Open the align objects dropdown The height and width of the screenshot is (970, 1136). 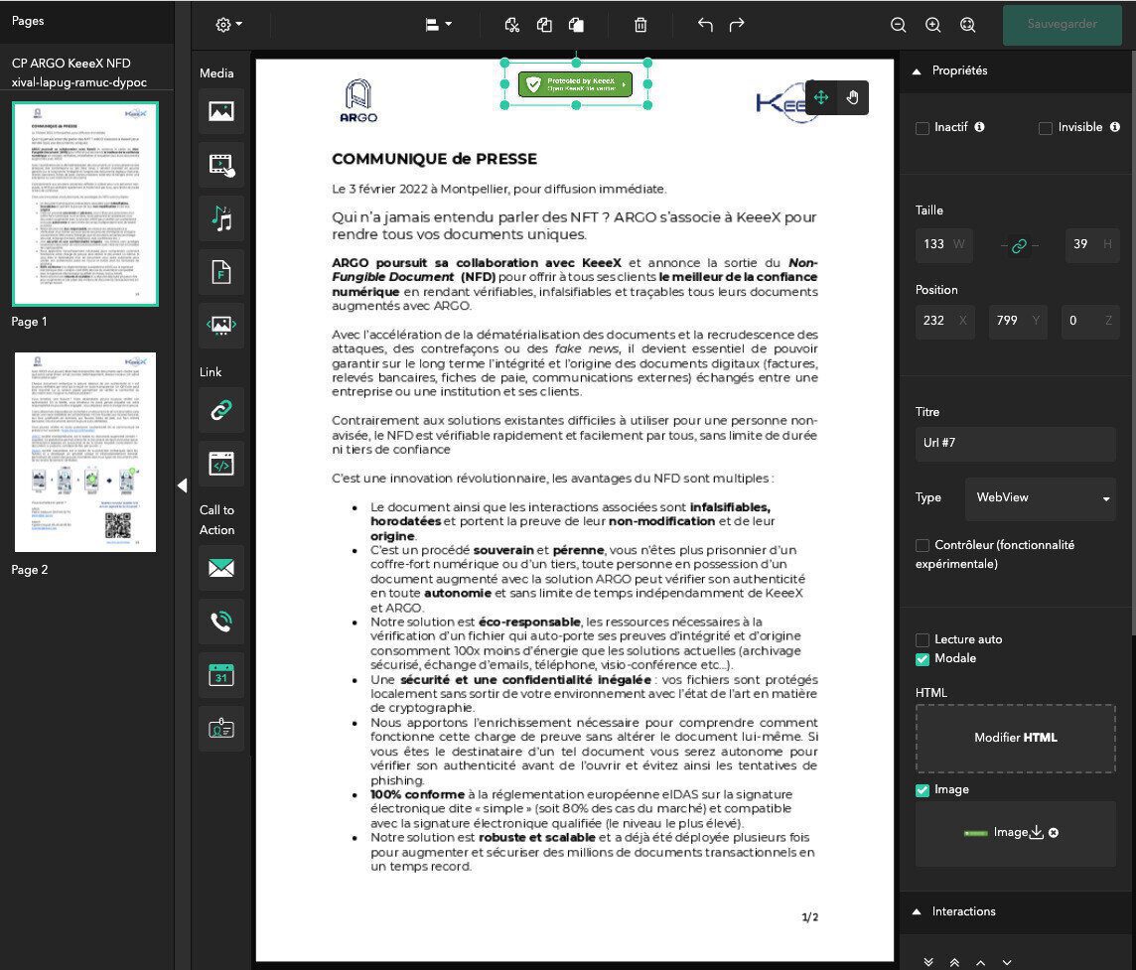click(x=438, y=25)
